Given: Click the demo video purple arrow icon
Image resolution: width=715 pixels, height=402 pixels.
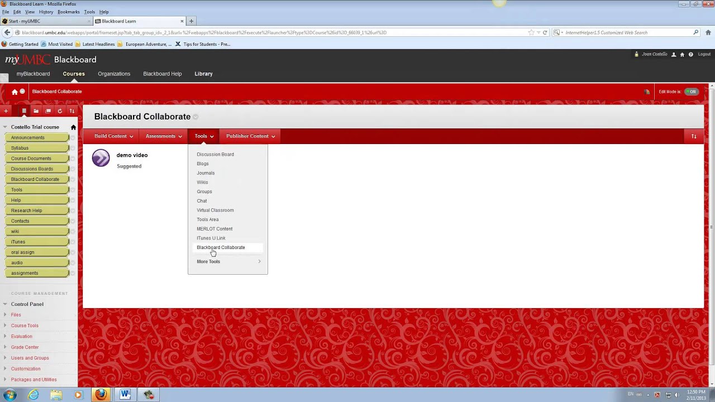Looking at the screenshot, I should 101,158.
